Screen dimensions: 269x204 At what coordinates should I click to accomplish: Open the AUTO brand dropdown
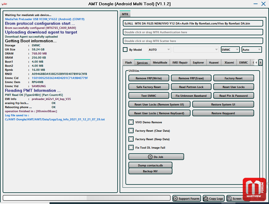tap(159, 50)
